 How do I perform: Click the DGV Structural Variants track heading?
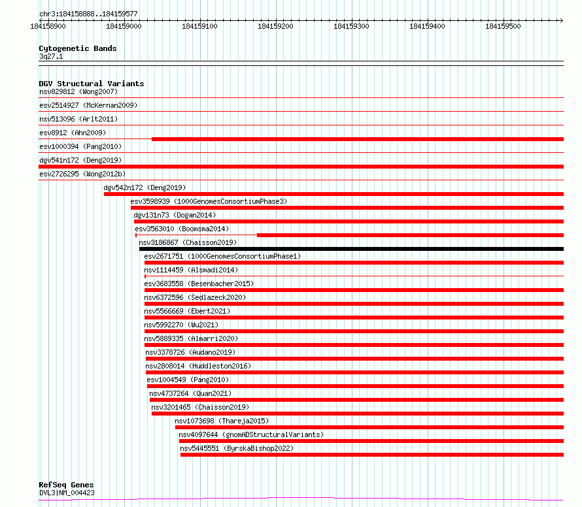click(92, 84)
